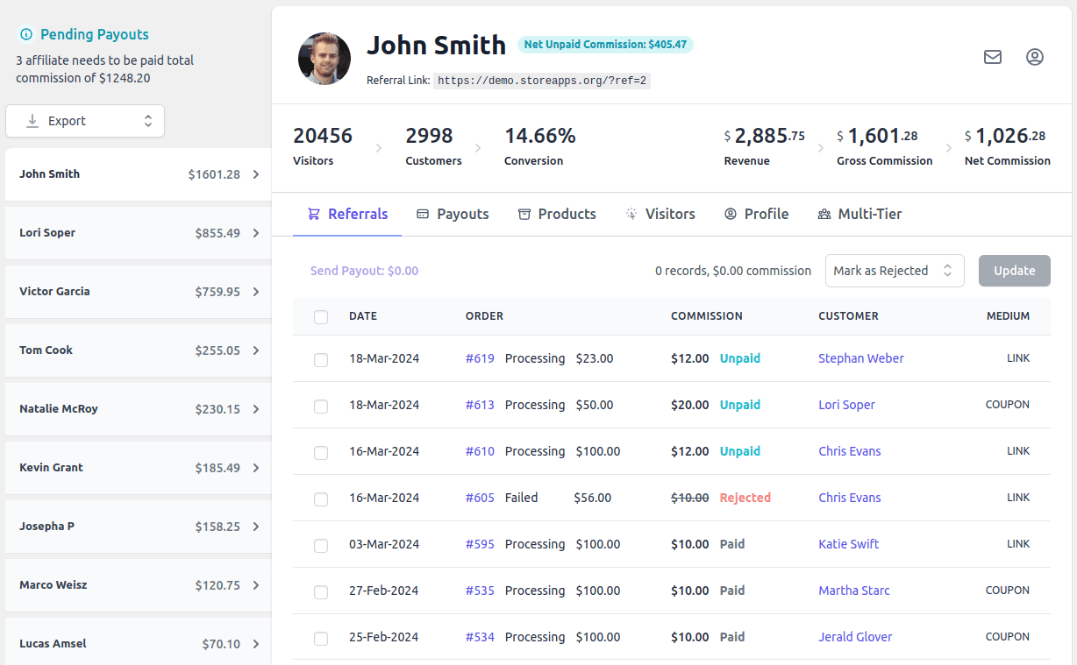Check the box for order #534
The width and height of the screenshot is (1077, 665).
click(x=321, y=639)
